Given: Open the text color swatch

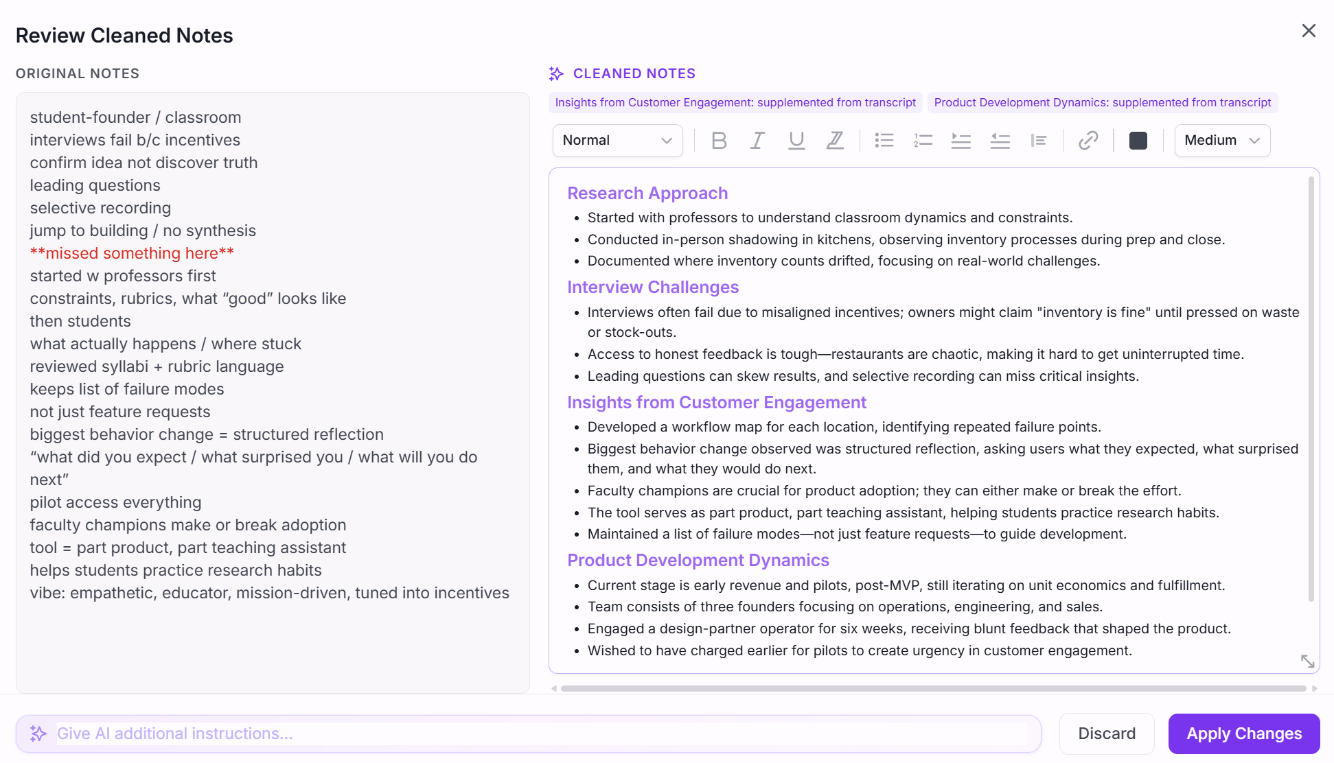Looking at the screenshot, I should pos(1138,141).
